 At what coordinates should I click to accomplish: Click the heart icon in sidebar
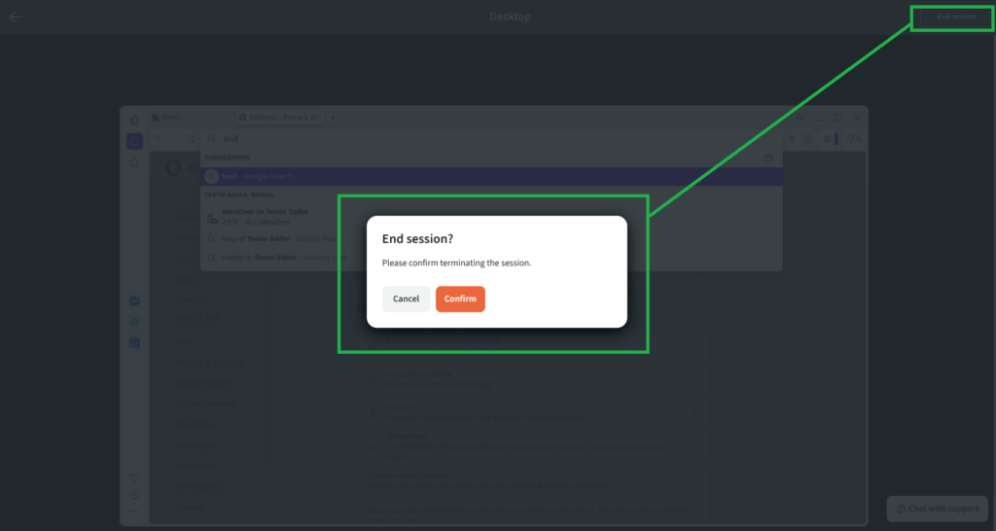(x=134, y=477)
